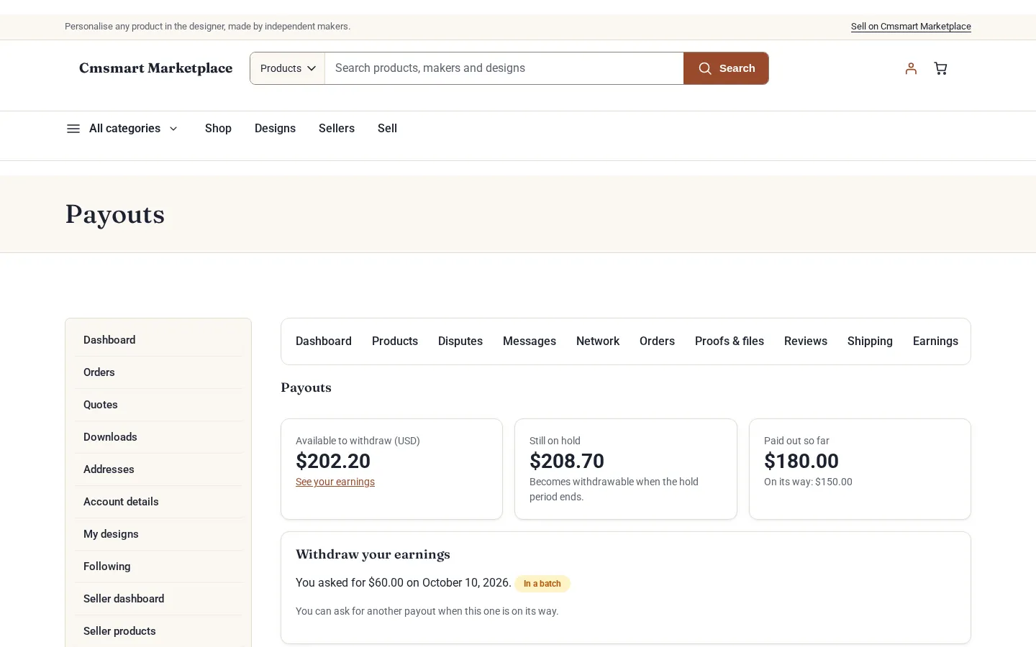The width and height of the screenshot is (1036, 647).
Task: Click the Payouts page title
Action: [115, 214]
